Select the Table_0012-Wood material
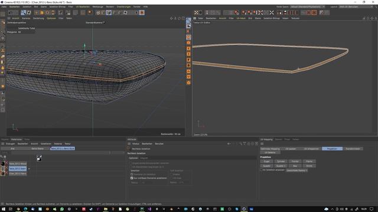 18,164
